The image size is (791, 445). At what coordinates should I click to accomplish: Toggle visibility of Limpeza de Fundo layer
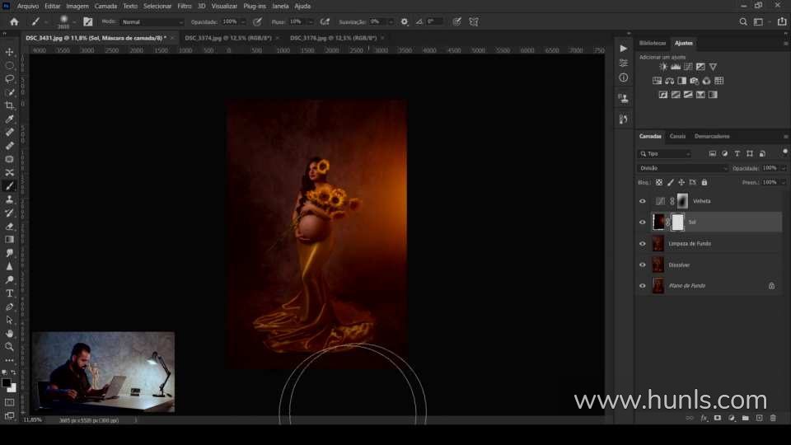point(643,244)
